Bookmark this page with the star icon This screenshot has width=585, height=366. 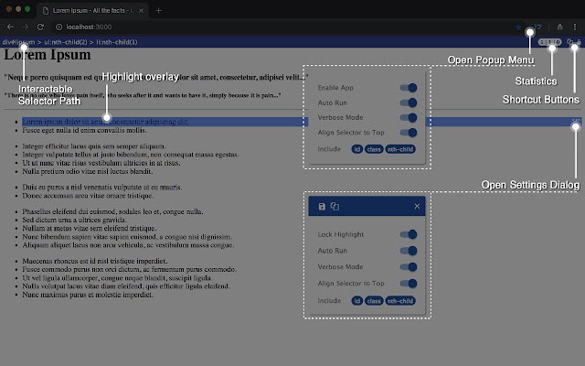518,27
